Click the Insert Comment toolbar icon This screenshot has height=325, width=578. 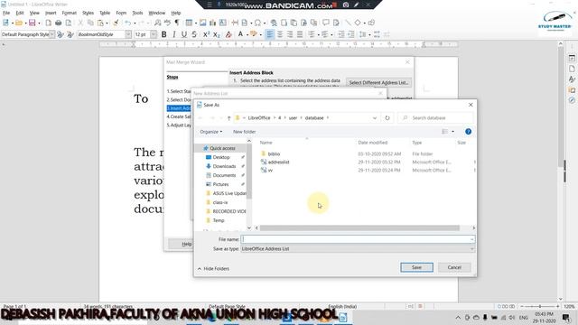pyautogui.click(x=326, y=23)
